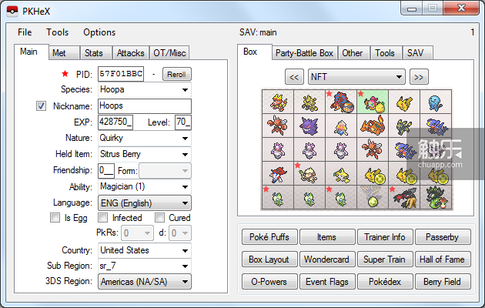Go to the next box with >>

click(x=419, y=77)
